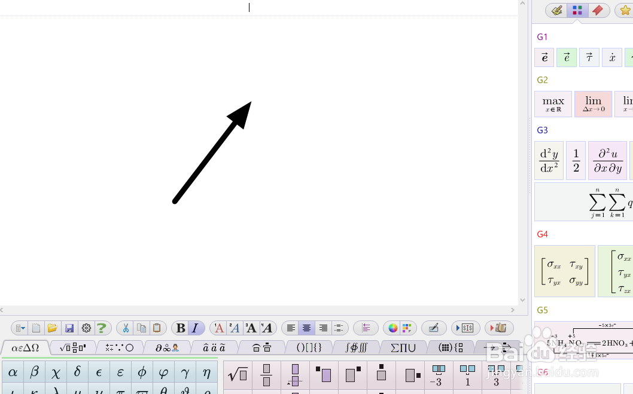Viewport: 633px width, 394px height.
Task: Insert d²y/dx² derivative from G3
Action: point(549,160)
